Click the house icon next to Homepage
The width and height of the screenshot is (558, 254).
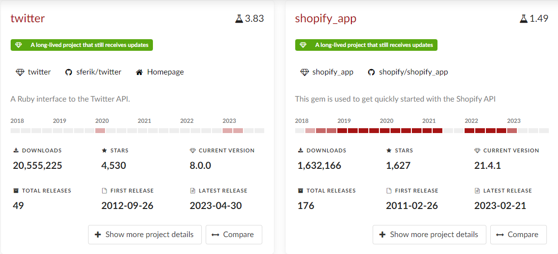point(139,73)
